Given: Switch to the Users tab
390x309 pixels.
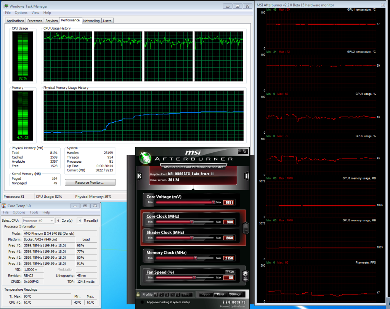Looking at the screenshot, I should pos(107,21).
